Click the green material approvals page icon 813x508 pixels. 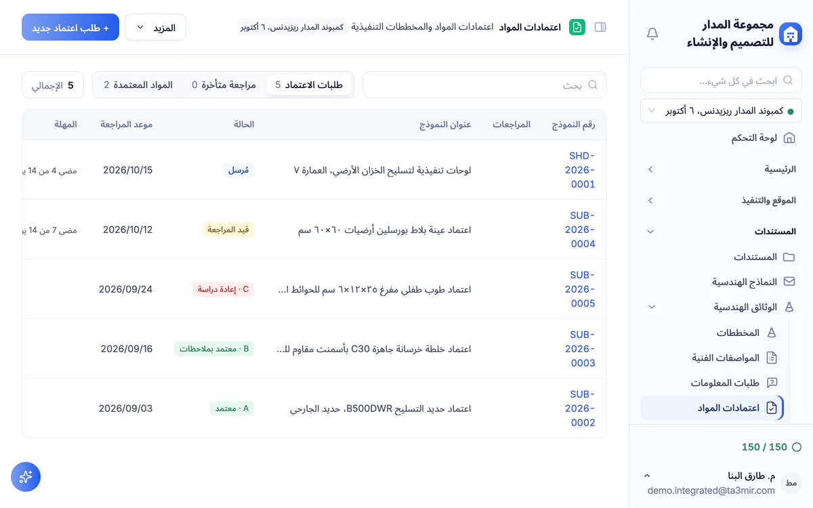coord(577,27)
